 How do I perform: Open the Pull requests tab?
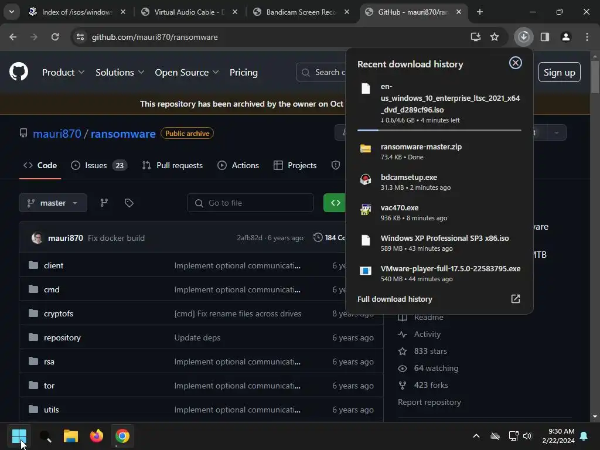(x=172, y=165)
